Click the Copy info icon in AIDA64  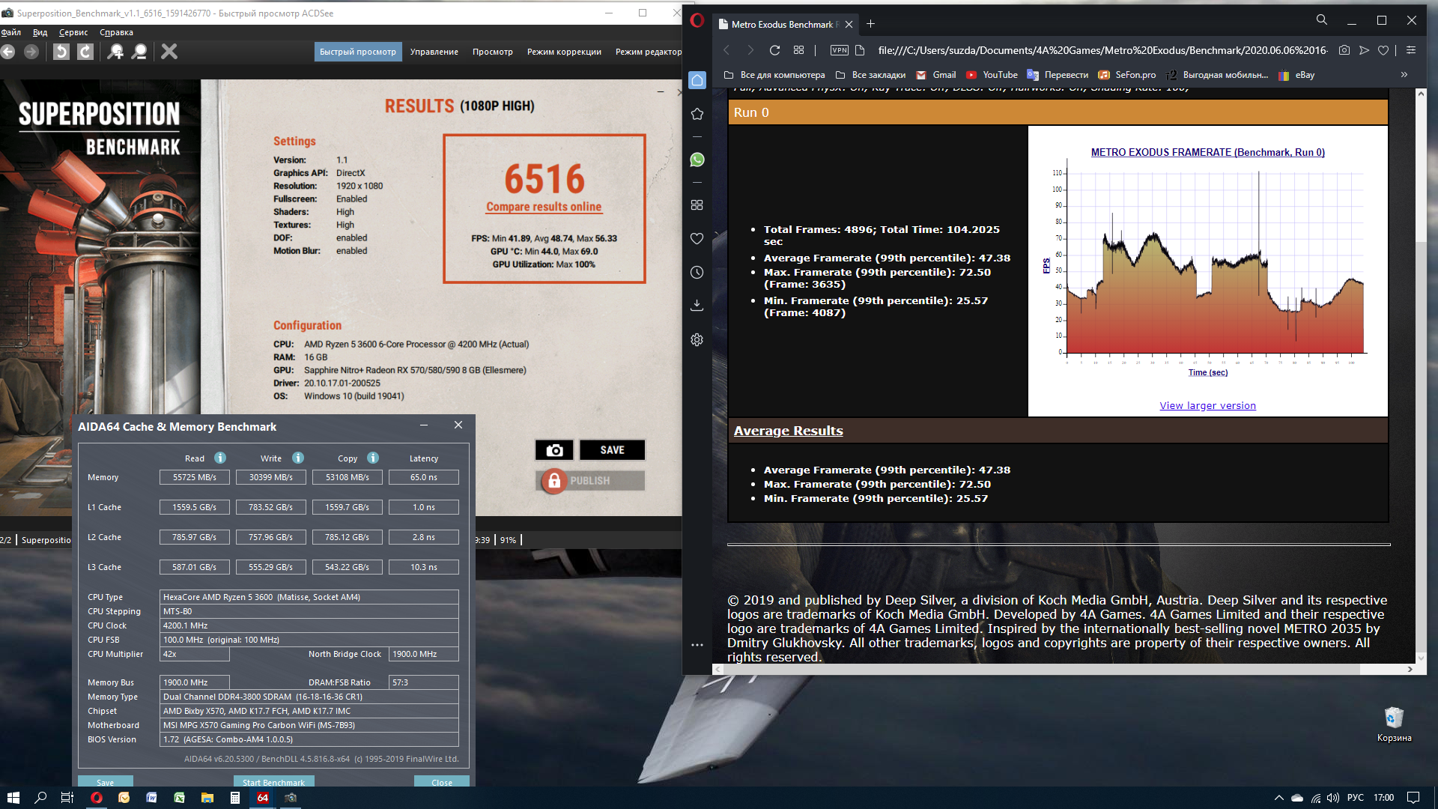pyautogui.click(x=373, y=458)
